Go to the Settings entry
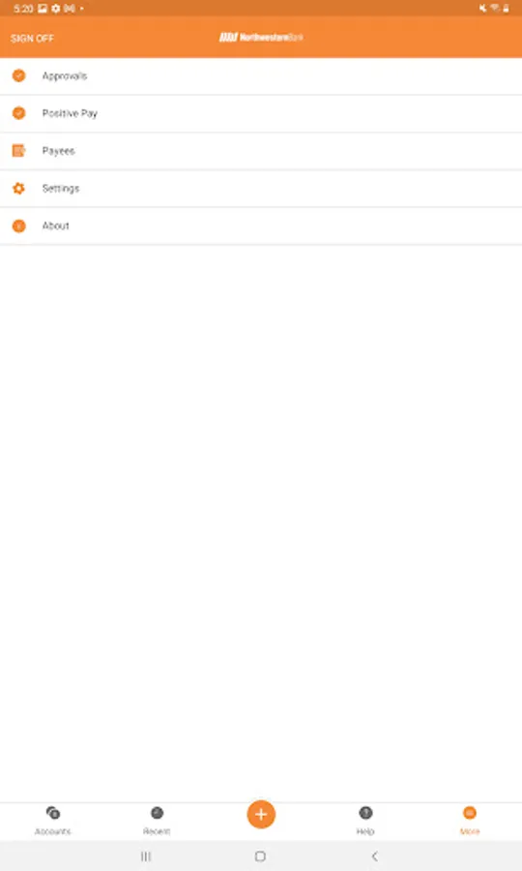 coord(261,189)
